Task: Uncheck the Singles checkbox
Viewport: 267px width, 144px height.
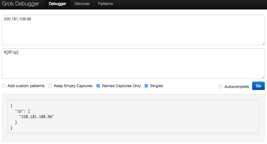Action: (x=146, y=86)
